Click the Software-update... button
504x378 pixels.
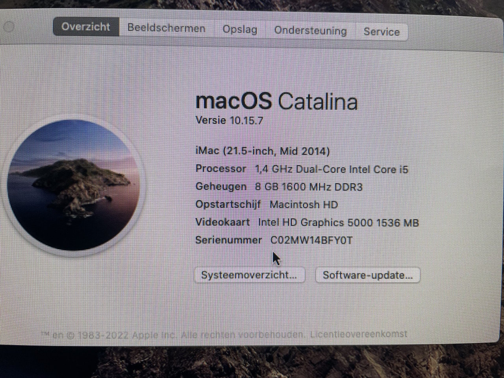coord(368,275)
